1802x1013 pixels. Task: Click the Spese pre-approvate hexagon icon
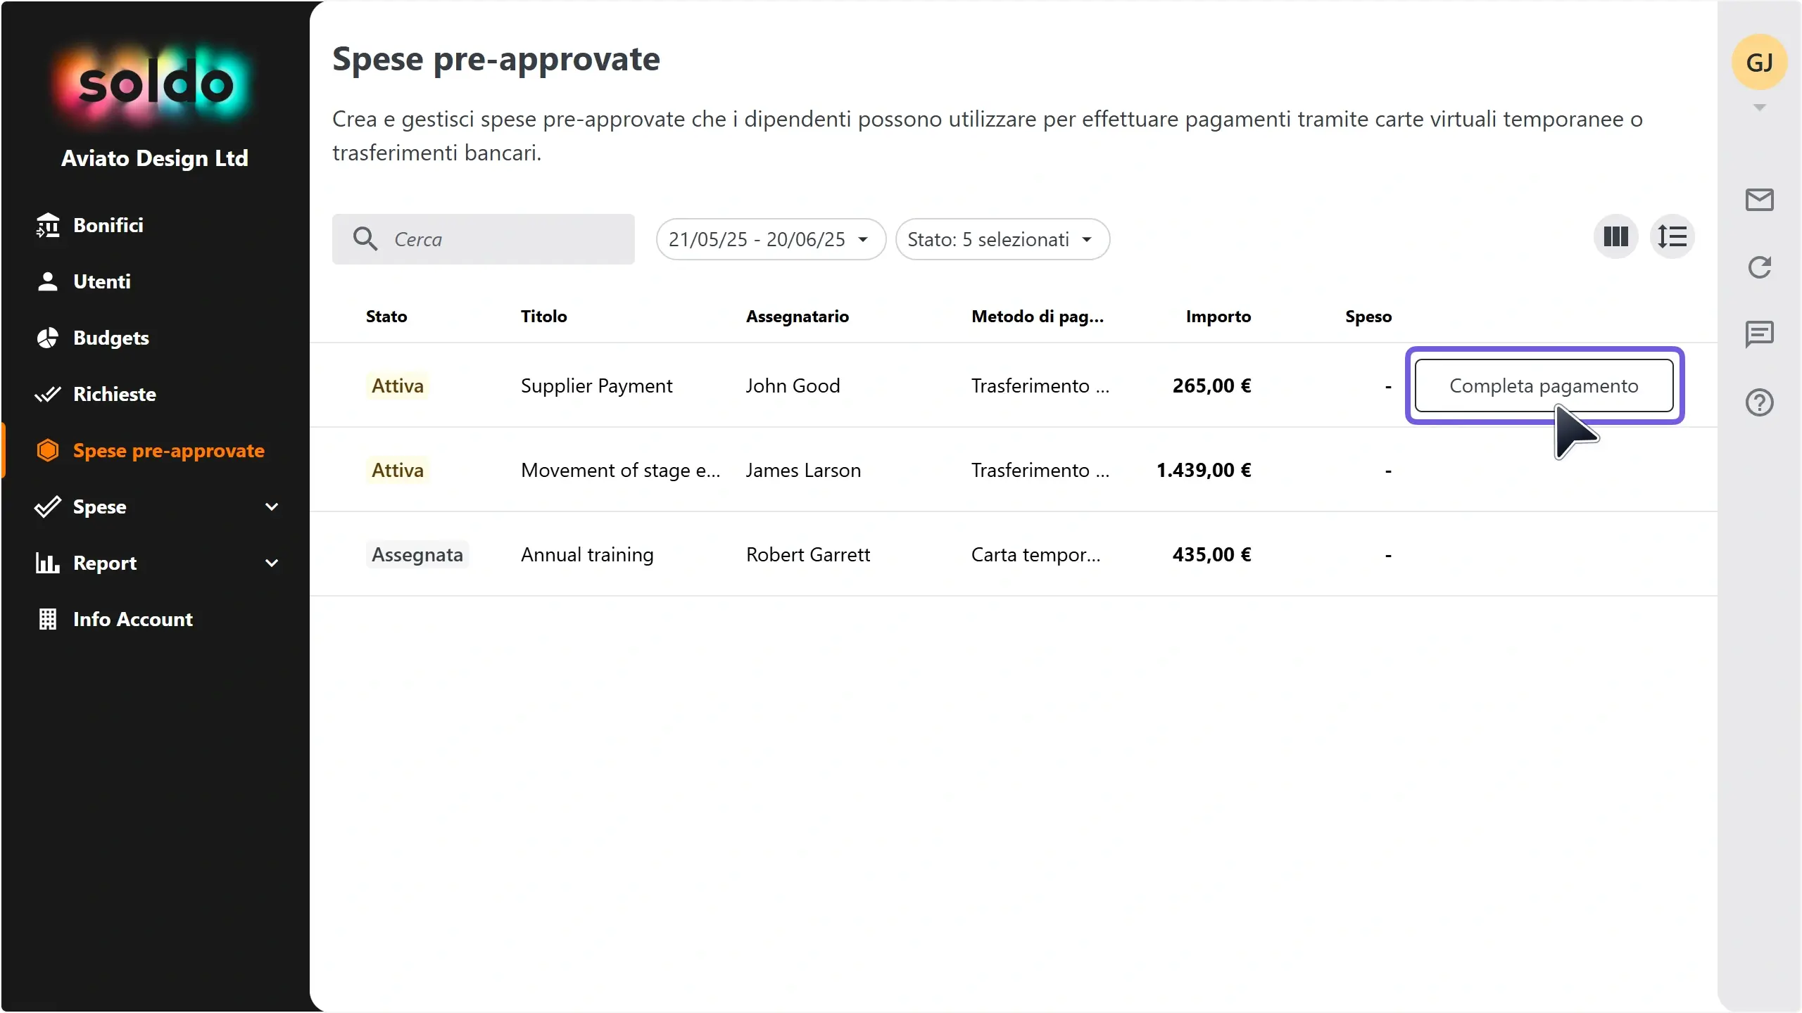coord(48,450)
